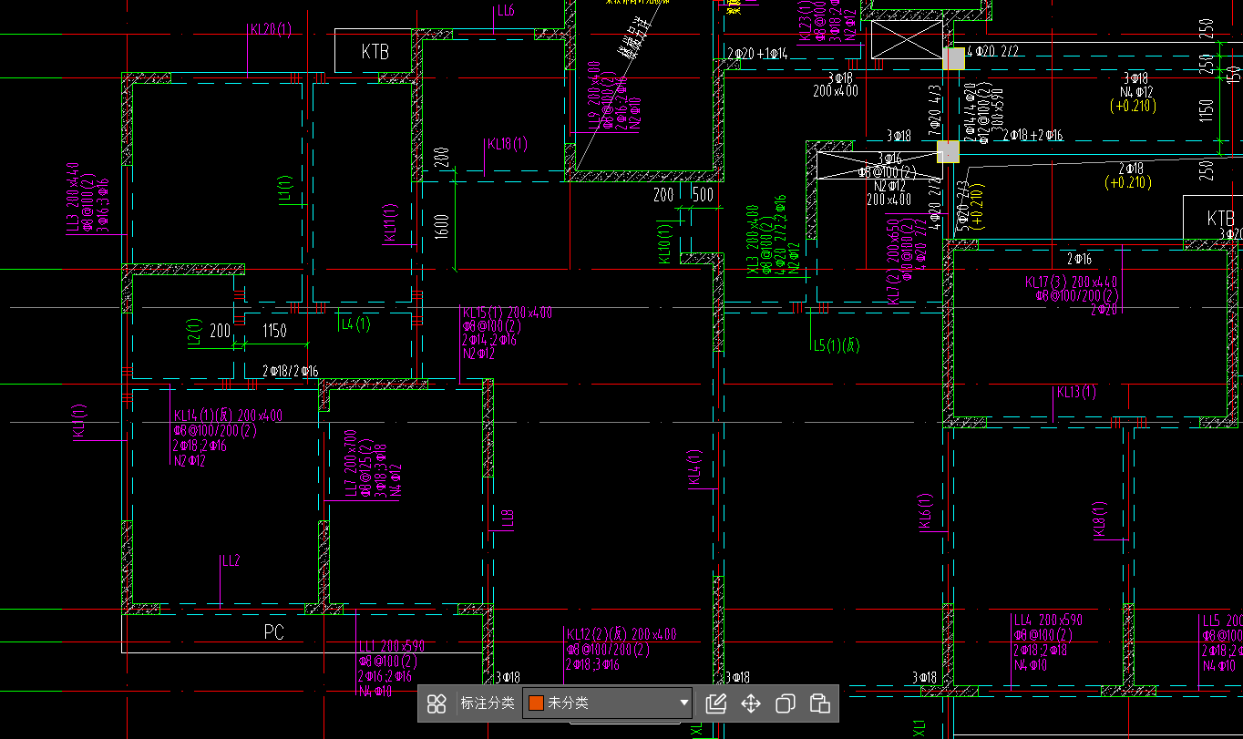Click the 1150 dimension beside L2(1)
This screenshot has width=1243, height=739.
pos(273,331)
